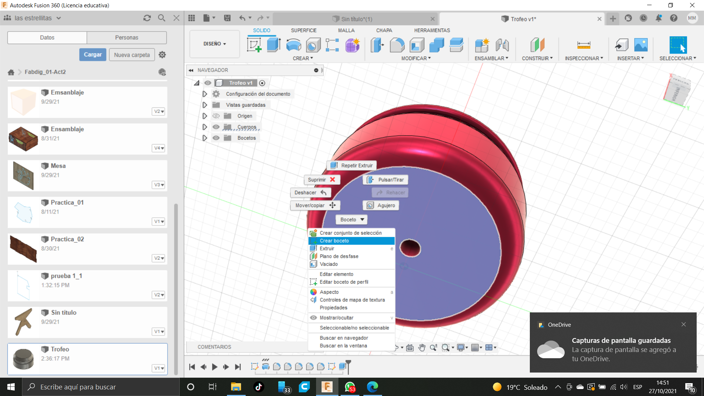Collapse the Trofeo v1 root node
This screenshot has height=396, width=704.
coord(197,83)
